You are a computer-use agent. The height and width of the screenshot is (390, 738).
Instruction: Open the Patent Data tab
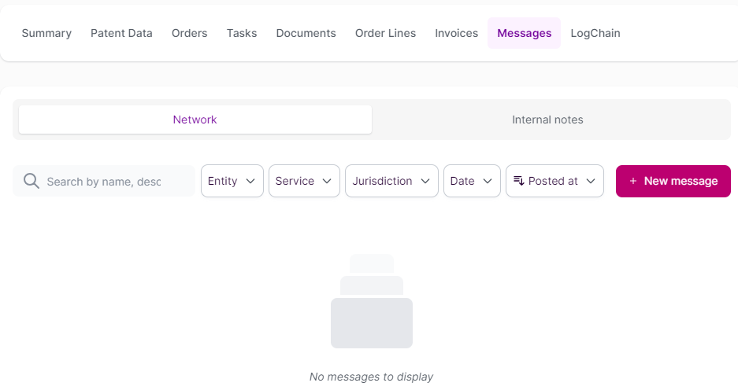121,33
